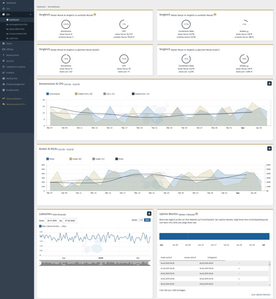Click the +214% CPO circle gauge

pos(124,59)
